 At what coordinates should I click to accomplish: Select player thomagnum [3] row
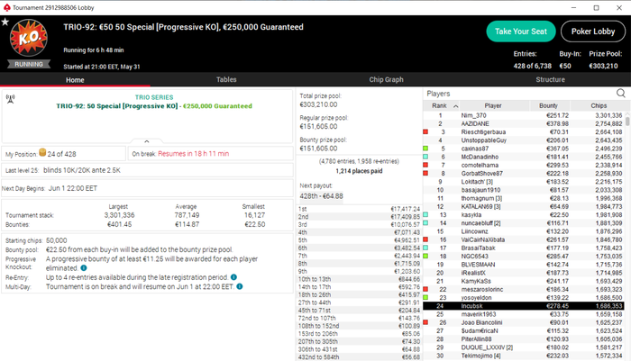(524, 198)
